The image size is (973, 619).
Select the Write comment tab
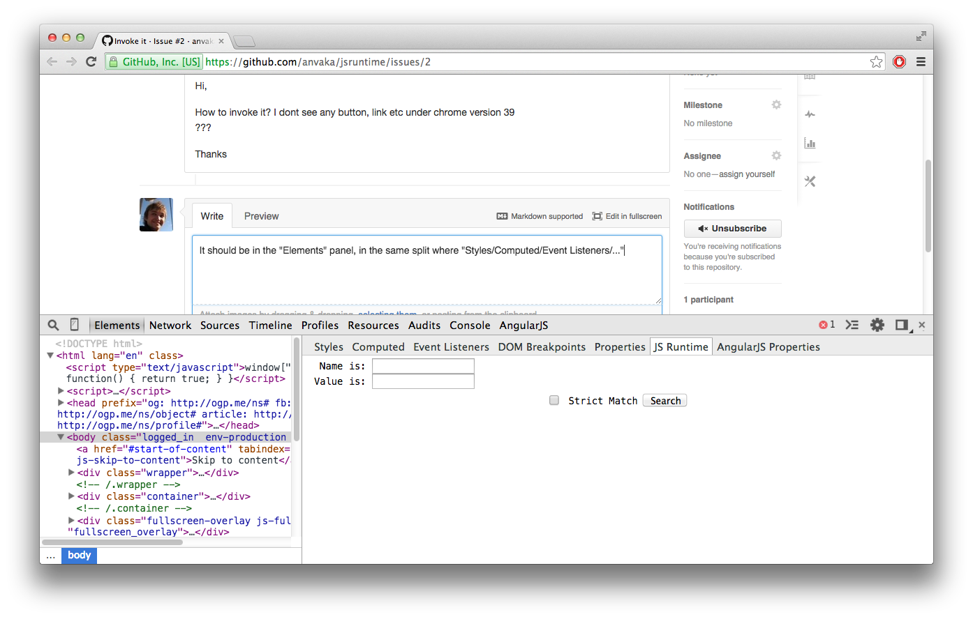(x=212, y=216)
